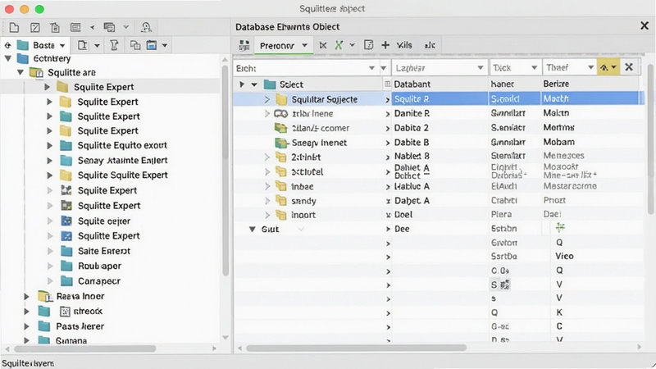The height and width of the screenshot is (369, 656).
Task: Collapse the Ecntirery root node
Action: click(x=8, y=58)
